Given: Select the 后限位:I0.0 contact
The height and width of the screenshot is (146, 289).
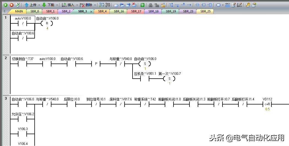Looking at the screenshot, I should pyautogui.click(x=71, y=104).
